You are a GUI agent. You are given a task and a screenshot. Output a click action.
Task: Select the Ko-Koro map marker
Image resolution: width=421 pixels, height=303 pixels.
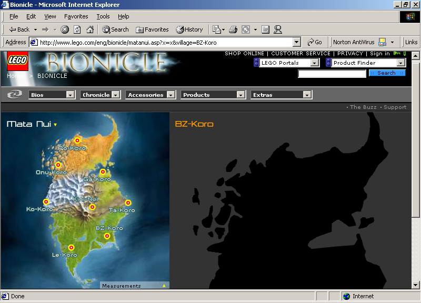(x=46, y=201)
